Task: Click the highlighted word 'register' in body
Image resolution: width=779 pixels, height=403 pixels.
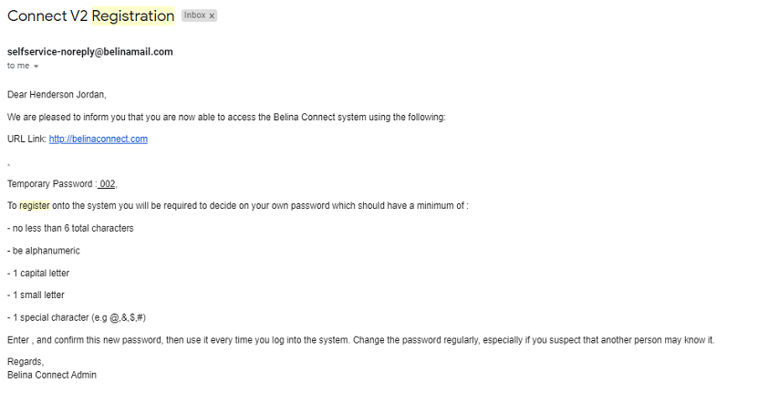Action: point(35,205)
